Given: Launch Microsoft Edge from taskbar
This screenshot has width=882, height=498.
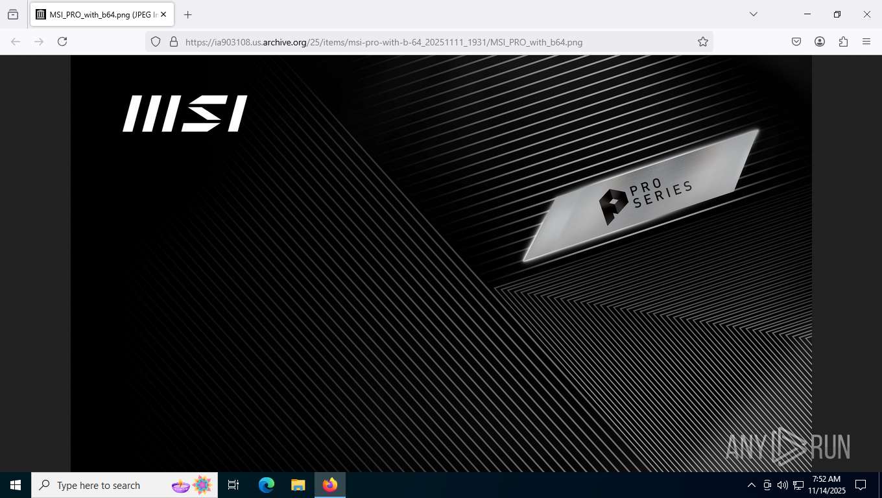Looking at the screenshot, I should tap(266, 485).
